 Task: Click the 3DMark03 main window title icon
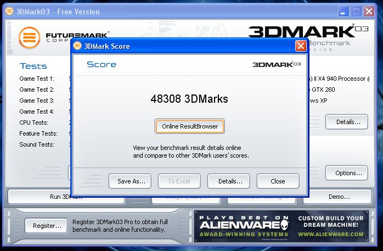click(x=9, y=11)
